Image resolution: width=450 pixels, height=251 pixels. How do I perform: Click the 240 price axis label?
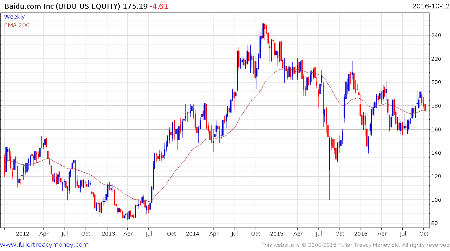(436, 36)
